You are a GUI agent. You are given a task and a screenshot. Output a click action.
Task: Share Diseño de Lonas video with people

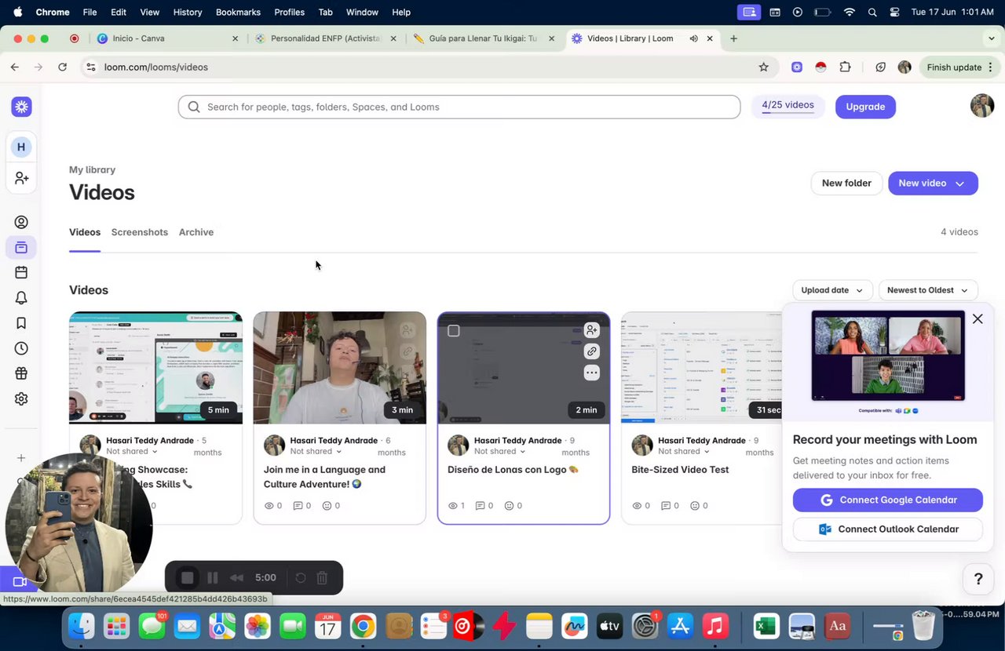tap(592, 330)
